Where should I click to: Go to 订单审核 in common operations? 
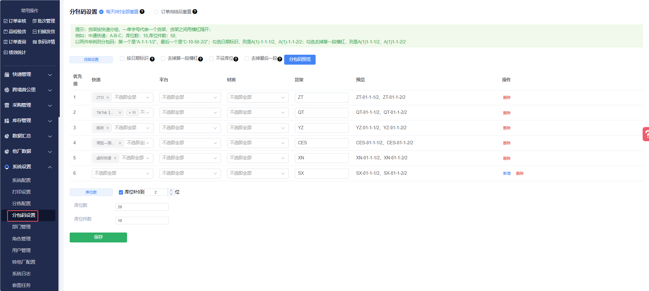point(15,21)
